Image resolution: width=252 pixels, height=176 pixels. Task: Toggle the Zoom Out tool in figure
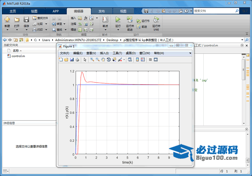98,60
